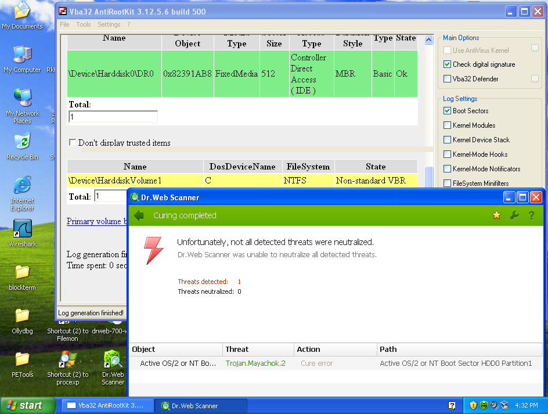The width and height of the screenshot is (548, 414).
Task: Click the star icon in Dr.Web Scanner header
Action: coord(496,215)
